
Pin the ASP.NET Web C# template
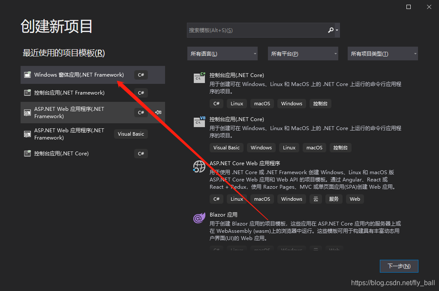(x=158, y=113)
